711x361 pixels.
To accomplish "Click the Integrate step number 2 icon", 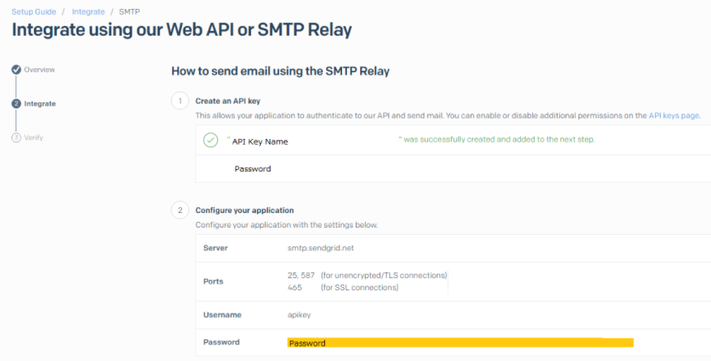I will [16, 104].
